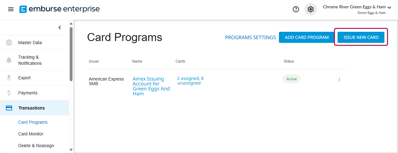Image resolution: width=398 pixels, height=153 pixels.
Task: Click the sidebar scrollbar down arrow
Action: click(x=71, y=150)
